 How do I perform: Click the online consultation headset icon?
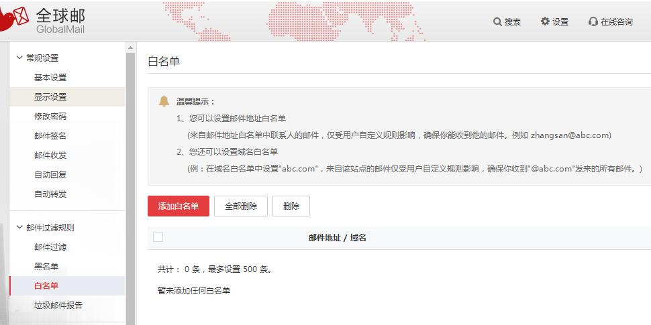pyautogui.click(x=593, y=22)
